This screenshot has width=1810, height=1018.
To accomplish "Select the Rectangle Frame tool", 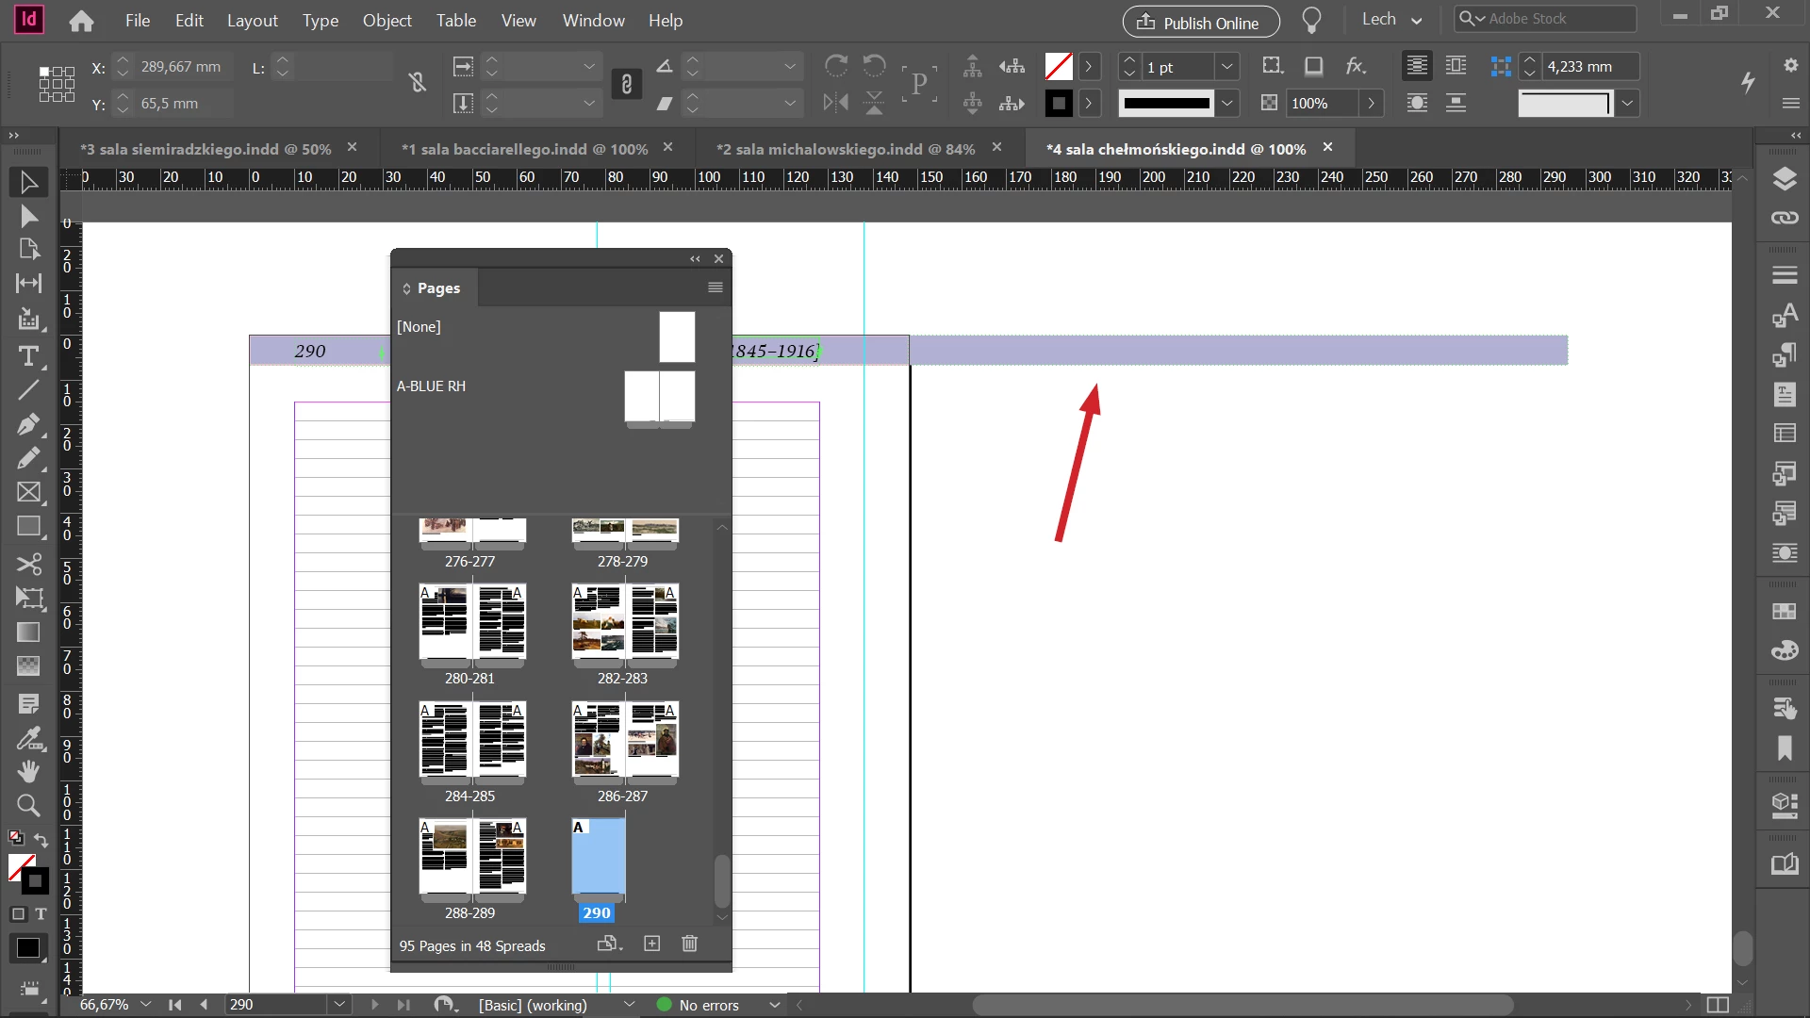I will (x=28, y=492).
